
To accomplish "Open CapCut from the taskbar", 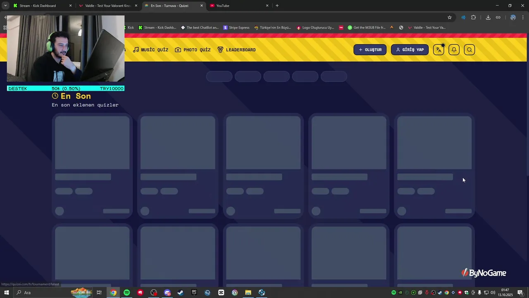I will tap(221, 293).
